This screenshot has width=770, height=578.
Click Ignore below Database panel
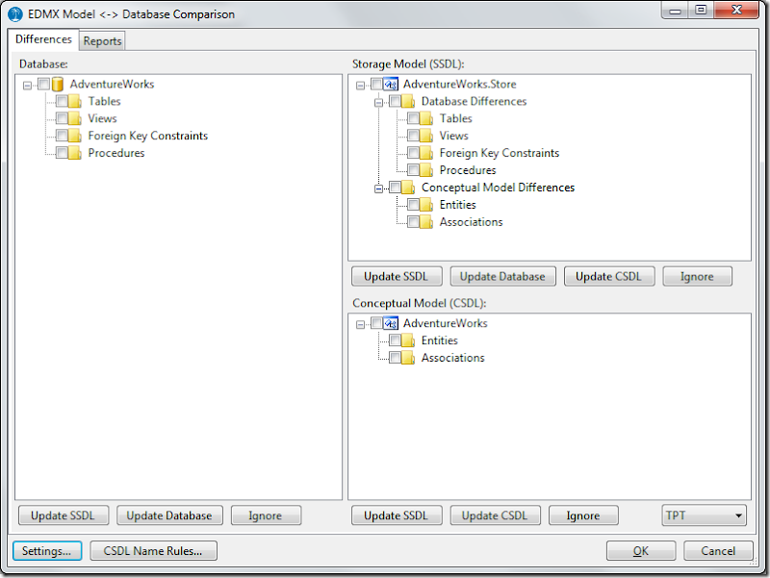[x=266, y=515]
